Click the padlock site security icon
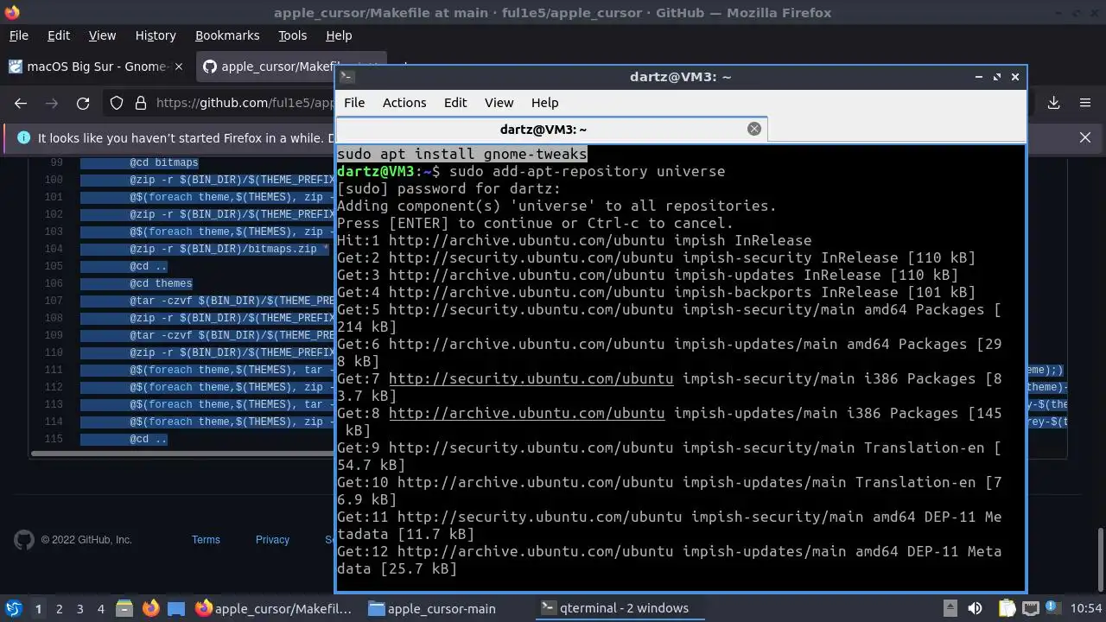The image size is (1106, 622). pos(141,103)
